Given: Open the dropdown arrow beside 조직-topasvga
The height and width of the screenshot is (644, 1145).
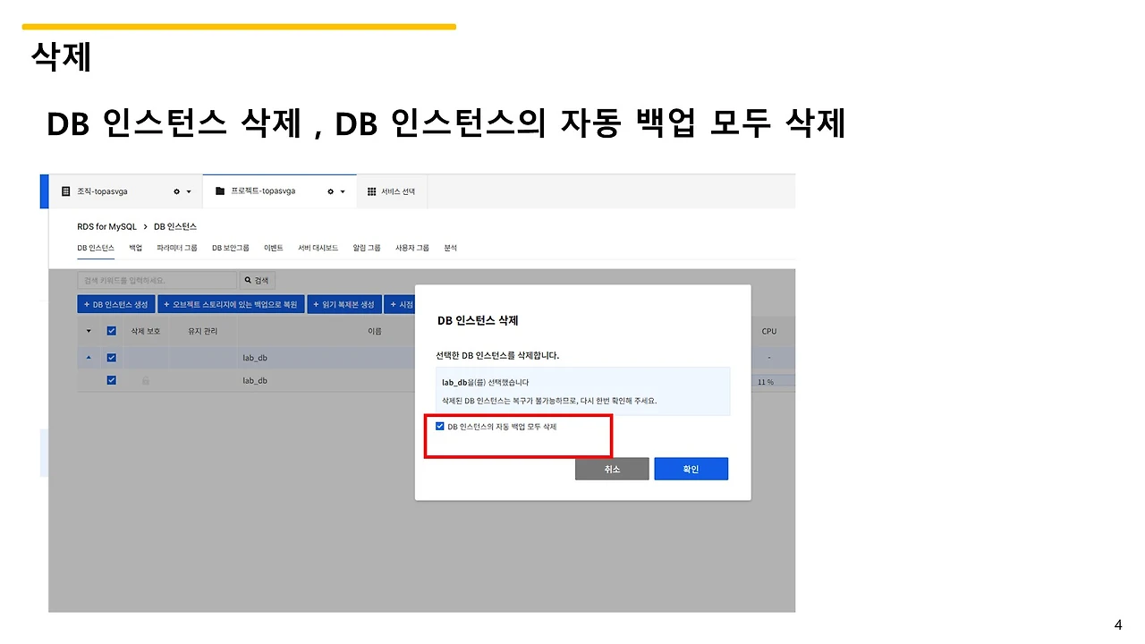Looking at the screenshot, I should (x=188, y=191).
